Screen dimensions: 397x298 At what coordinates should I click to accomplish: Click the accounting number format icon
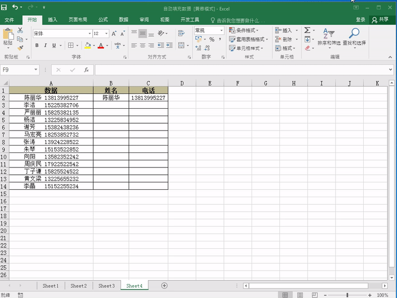pos(198,39)
